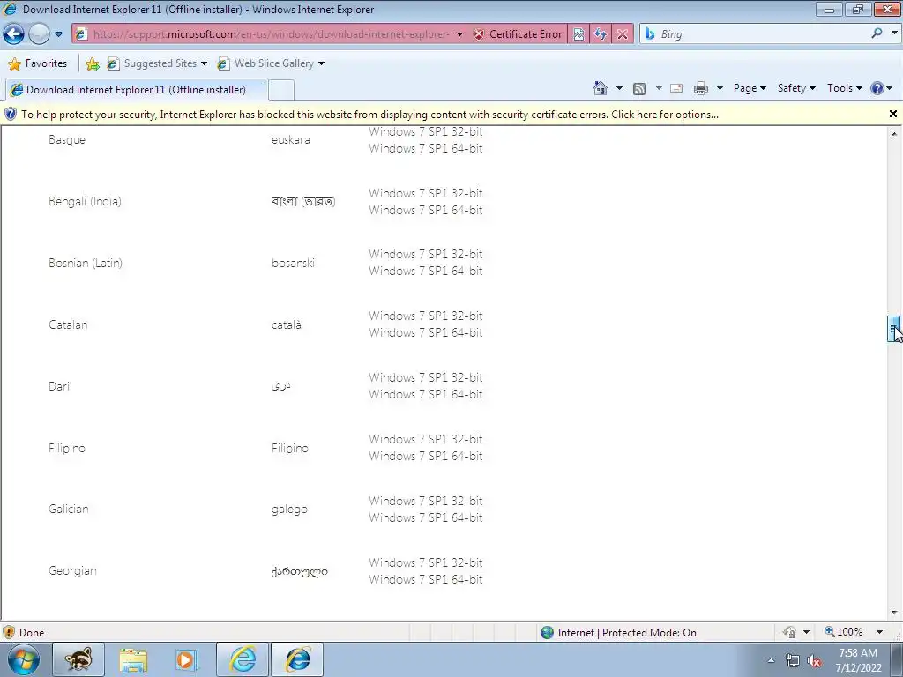Click Internet Protected Mode status zone
The image size is (903, 677).
pyautogui.click(x=618, y=633)
